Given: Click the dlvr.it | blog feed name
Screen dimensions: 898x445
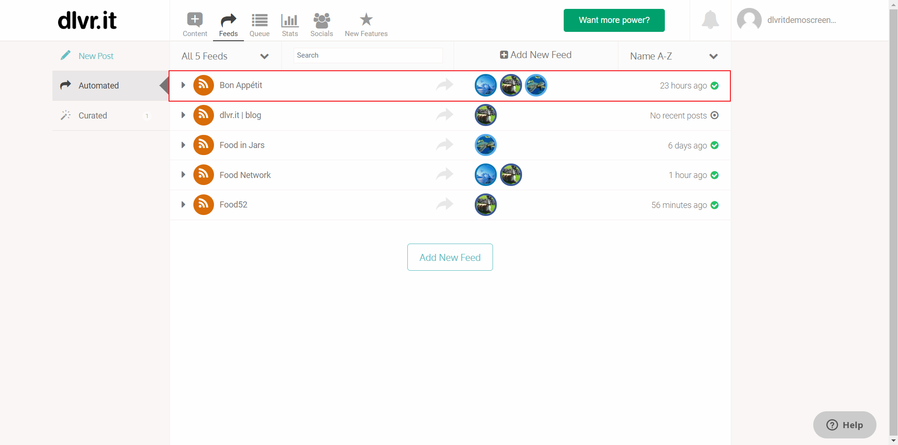Looking at the screenshot, I should pos(240,115).
